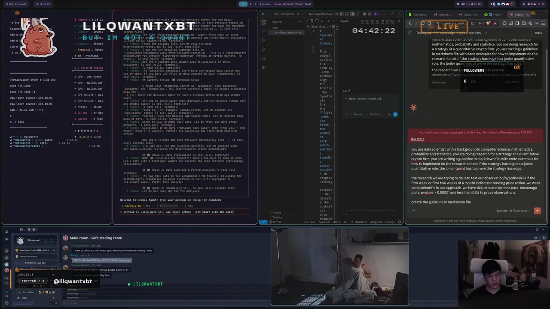Open the Claude Op... model dropdown
550x309 pixels.
(x=375, y=114)
